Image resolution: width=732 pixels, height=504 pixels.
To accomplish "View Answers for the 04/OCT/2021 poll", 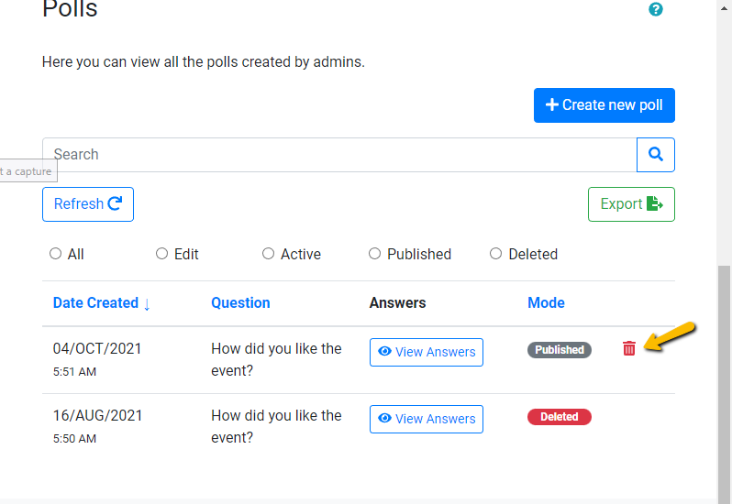I will click(x=427, y=352).
